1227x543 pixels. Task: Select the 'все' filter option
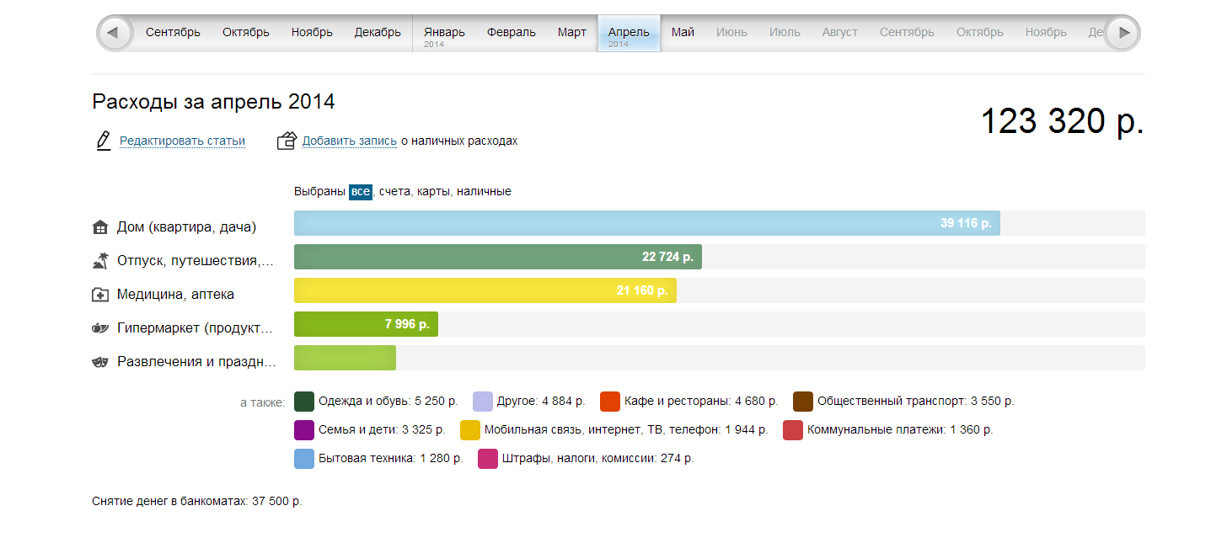click(361, 192)
